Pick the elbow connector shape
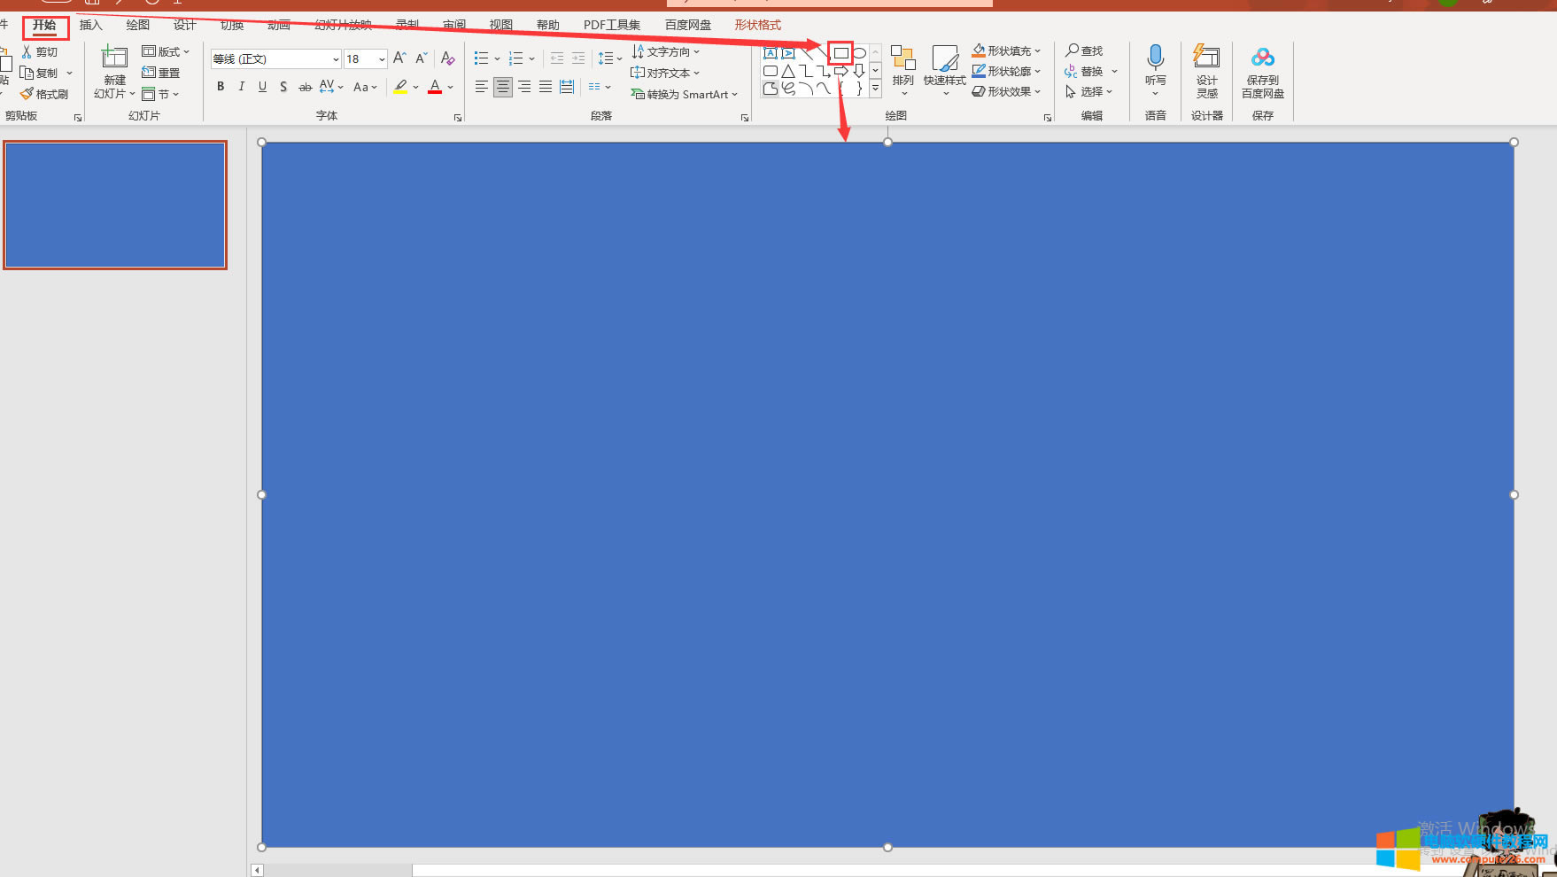 pos(806,71)
